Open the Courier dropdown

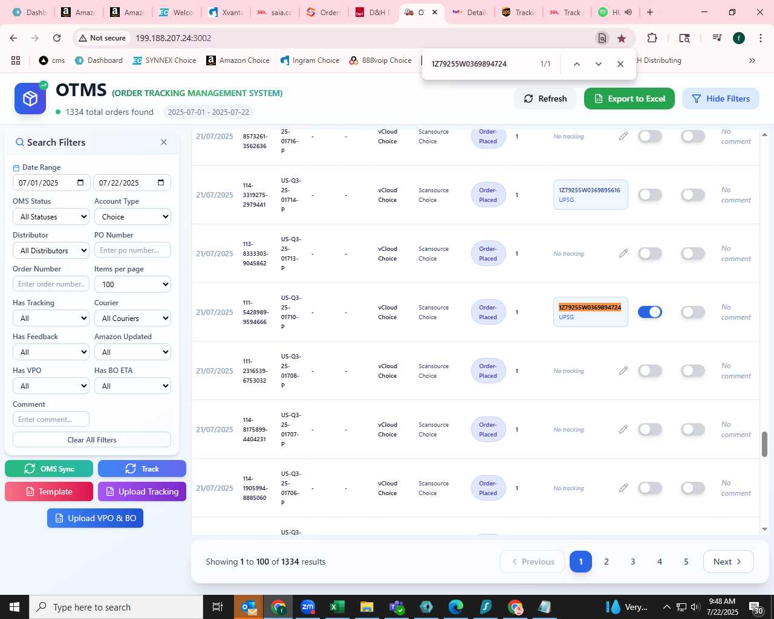coord(132,318)
